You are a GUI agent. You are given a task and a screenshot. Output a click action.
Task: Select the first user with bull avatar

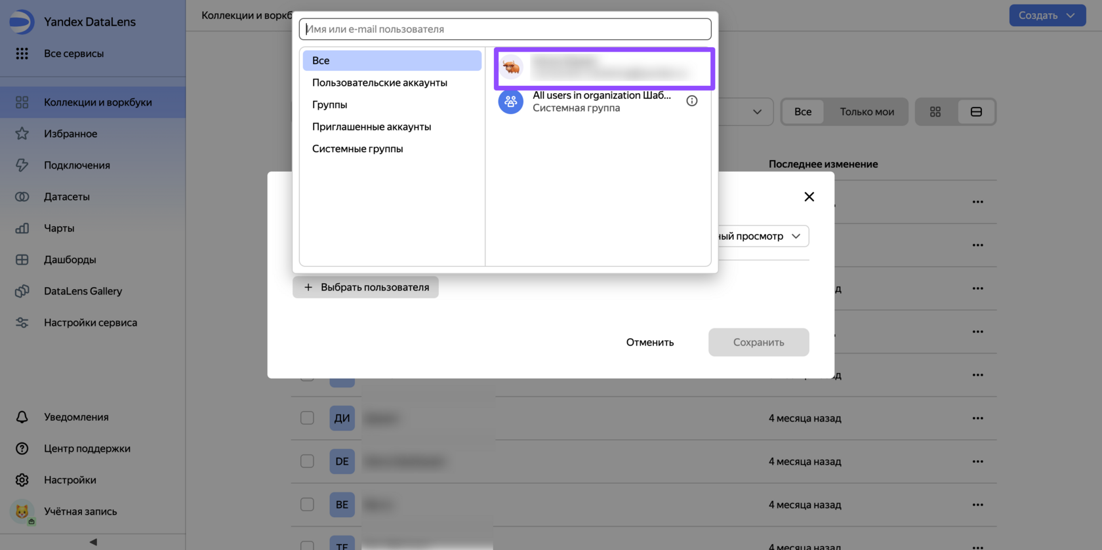point(603,68)
